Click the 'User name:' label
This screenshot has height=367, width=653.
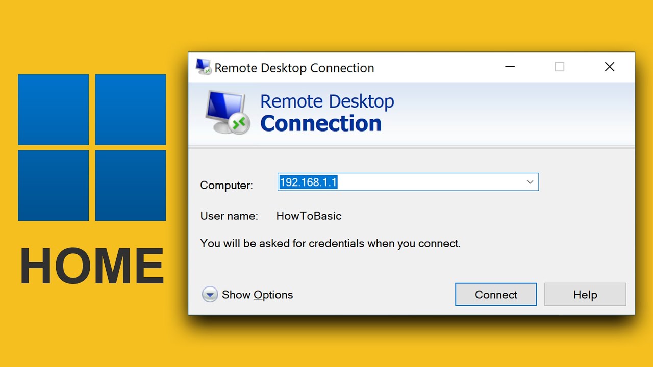click(229, 216)
